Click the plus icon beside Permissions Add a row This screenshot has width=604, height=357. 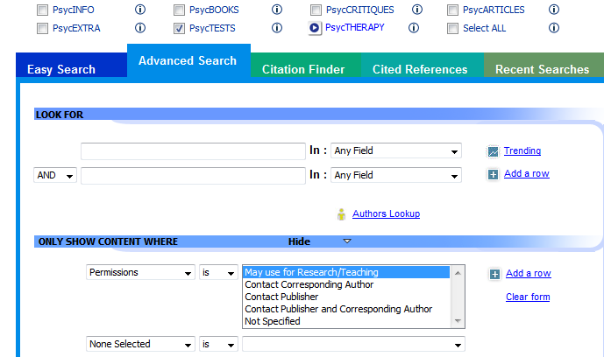pos(495,274)
